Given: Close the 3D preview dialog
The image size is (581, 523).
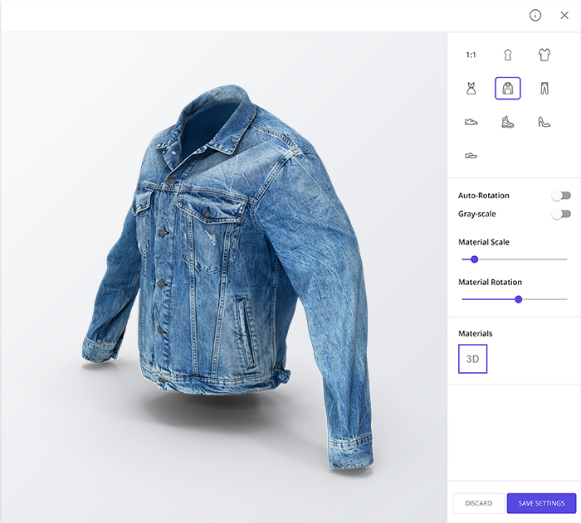Looking at the screenshot, I should point(564,15).
